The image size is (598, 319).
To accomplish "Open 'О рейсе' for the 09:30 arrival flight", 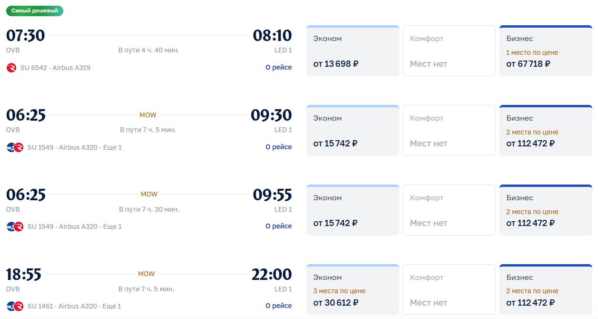I will point(278,147).
